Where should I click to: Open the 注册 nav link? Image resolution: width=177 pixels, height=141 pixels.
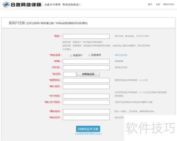(158, 4)
